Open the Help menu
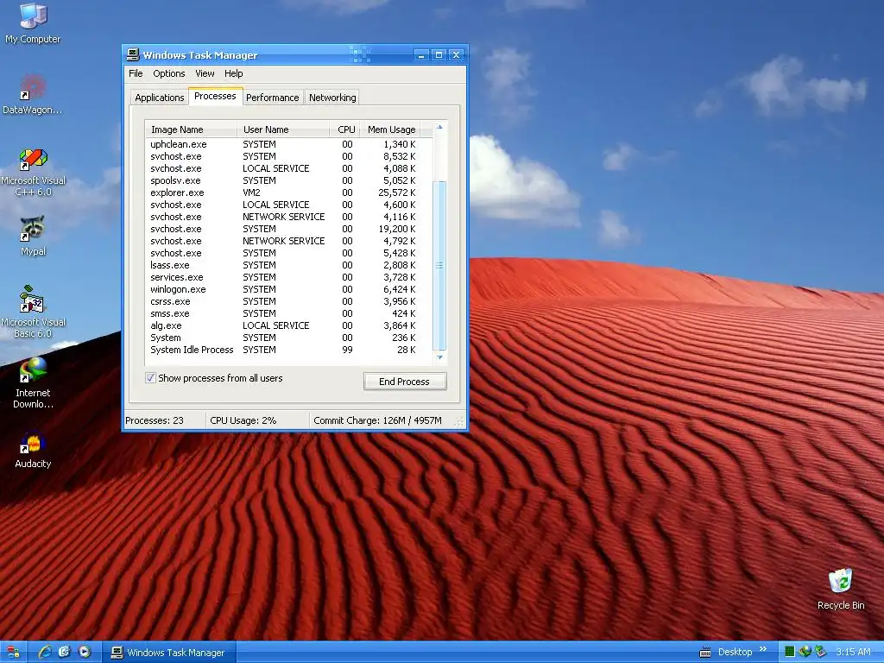This screenshot has width=884, height=663. [233, 73]
